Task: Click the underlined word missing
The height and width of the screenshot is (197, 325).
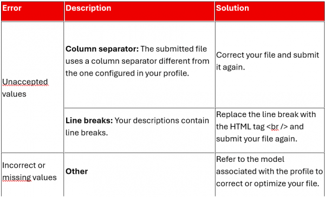Action: [17, 178]
